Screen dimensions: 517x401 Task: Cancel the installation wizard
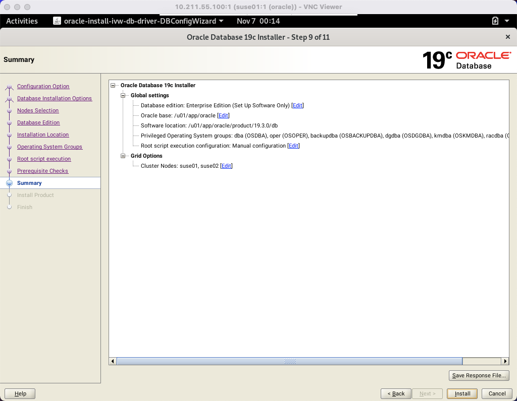click(497, 393)
